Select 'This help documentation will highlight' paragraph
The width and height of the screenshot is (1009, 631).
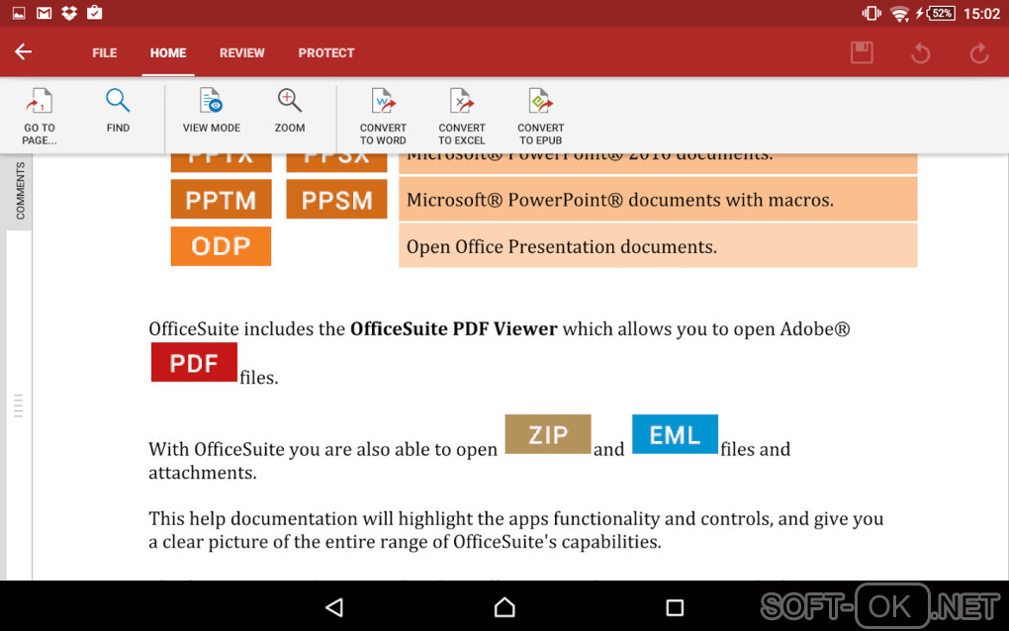515,530
